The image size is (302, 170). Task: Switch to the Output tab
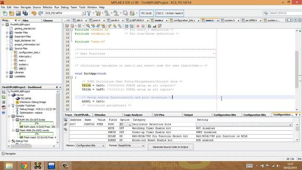click(188, 115)
